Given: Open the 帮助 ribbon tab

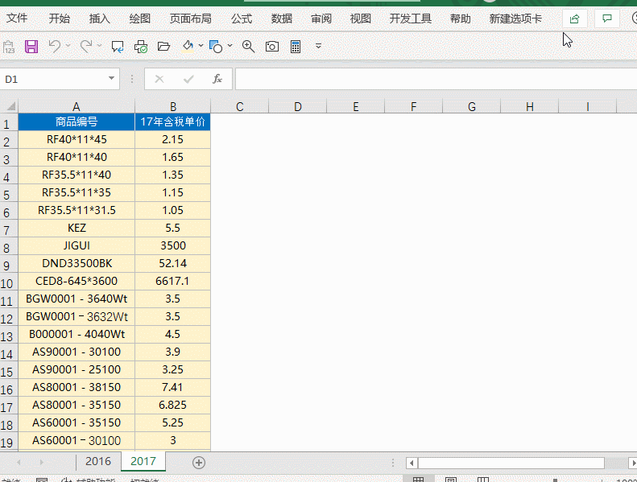Looking at the screenshot, I should (461, 19).
